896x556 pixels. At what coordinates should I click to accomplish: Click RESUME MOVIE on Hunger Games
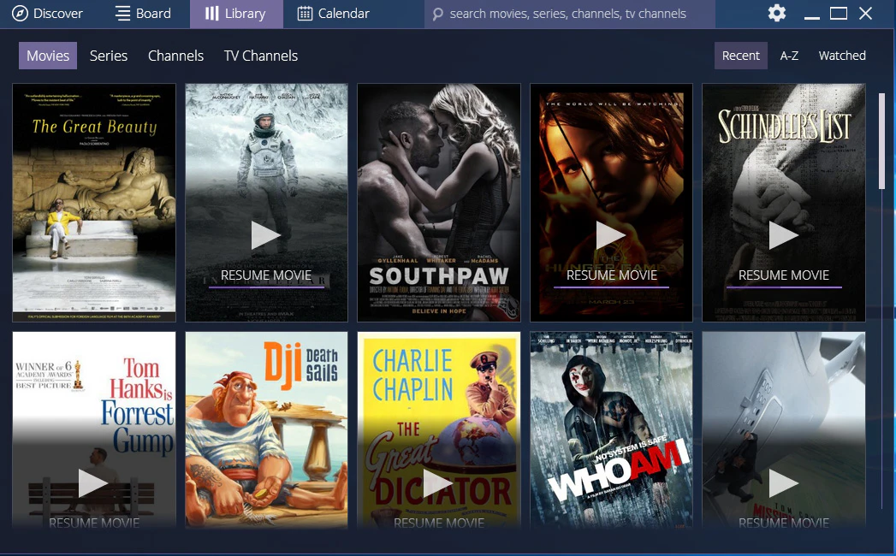pyautogui.click(x=611, y=275)
